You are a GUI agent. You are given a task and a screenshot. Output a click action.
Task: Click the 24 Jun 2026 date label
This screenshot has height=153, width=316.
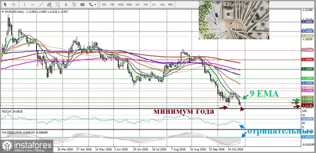pos(141,149)
